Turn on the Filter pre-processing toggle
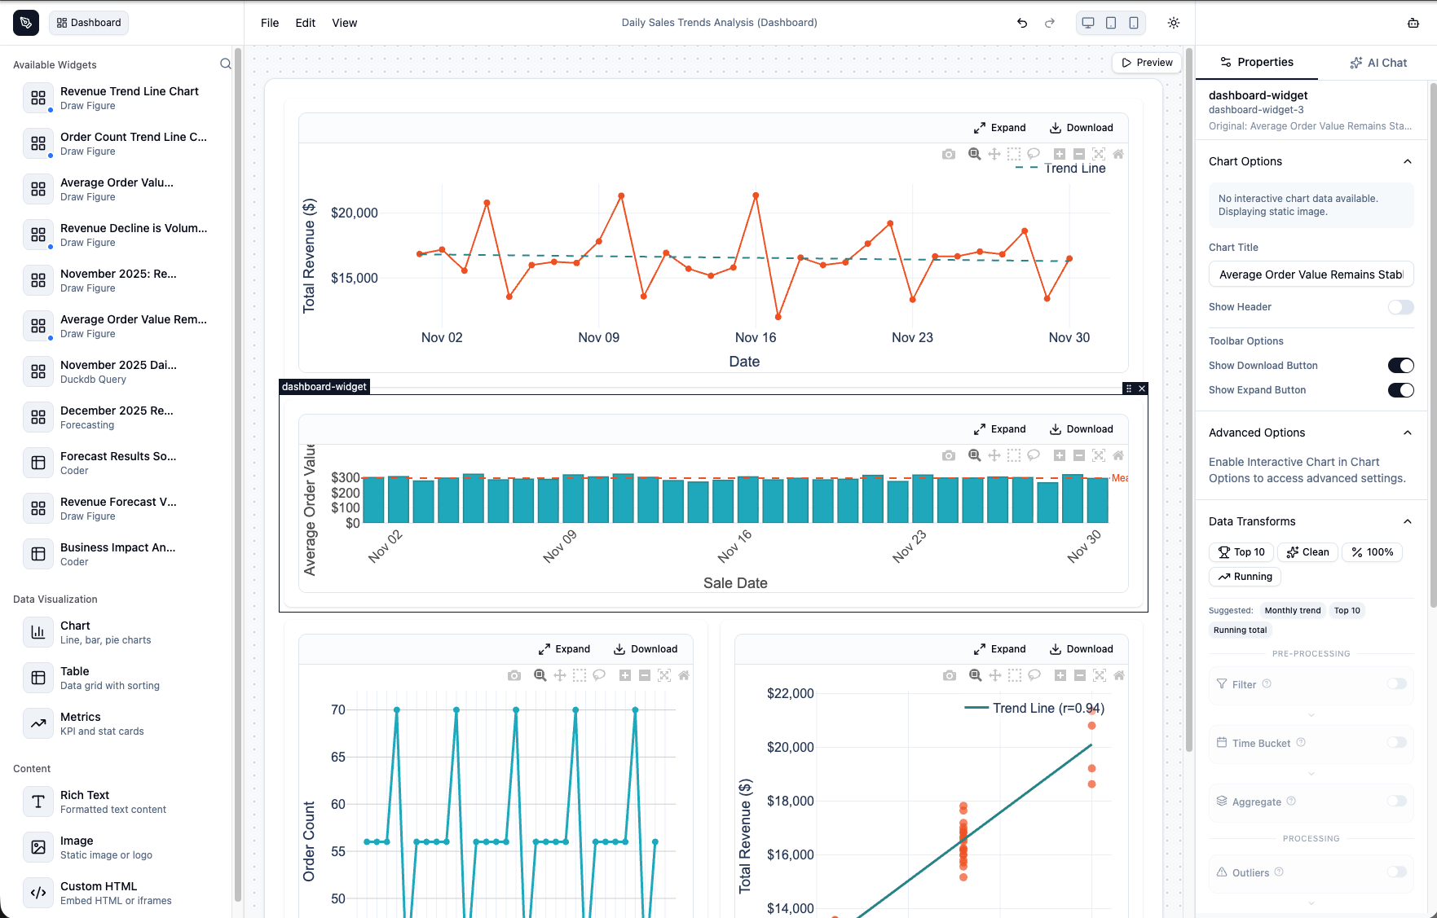Screen dimensions: 1437x918 click(x=1397, y=684)
